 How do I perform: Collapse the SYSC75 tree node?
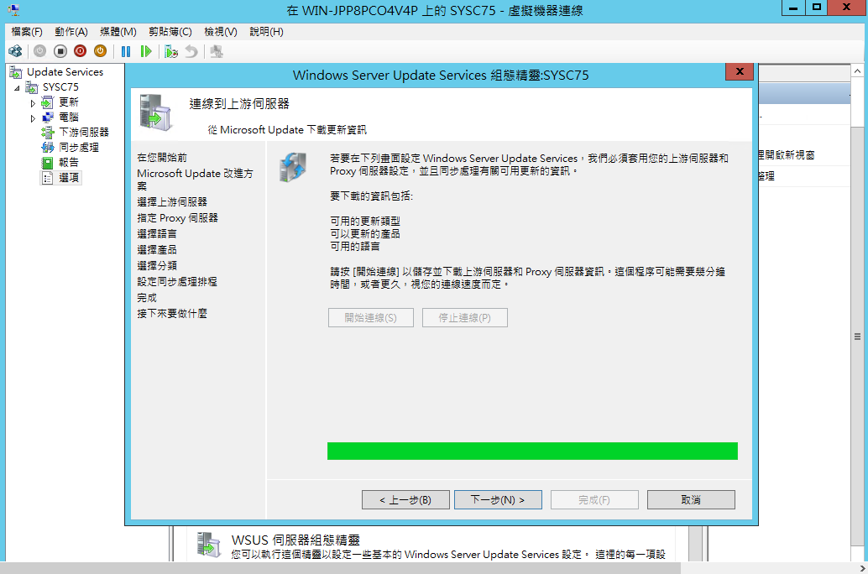click(17, 88)
